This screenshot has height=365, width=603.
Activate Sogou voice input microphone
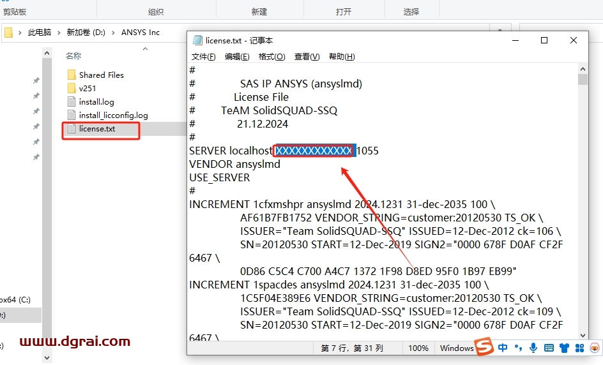pyautogui.click(x=533, y=348)
